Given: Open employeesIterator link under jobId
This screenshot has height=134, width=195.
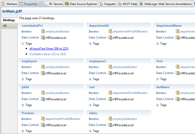Looking at the screenshot, I should [58, 93].
